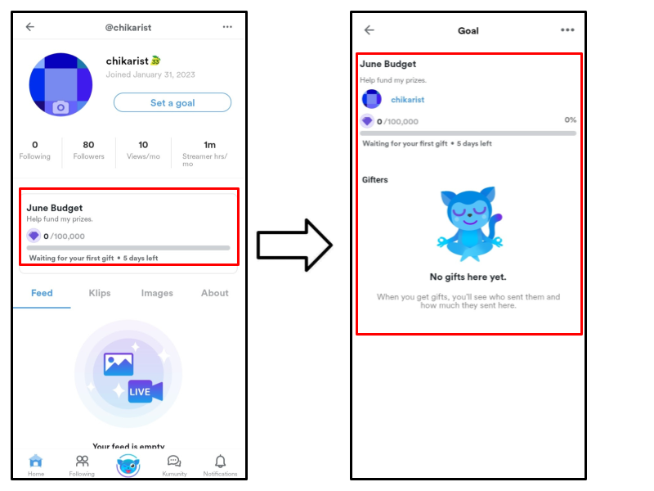Open the three-dot menu on profile header
654x491 pixels.
pyautogui.click(x=227, y=27)
